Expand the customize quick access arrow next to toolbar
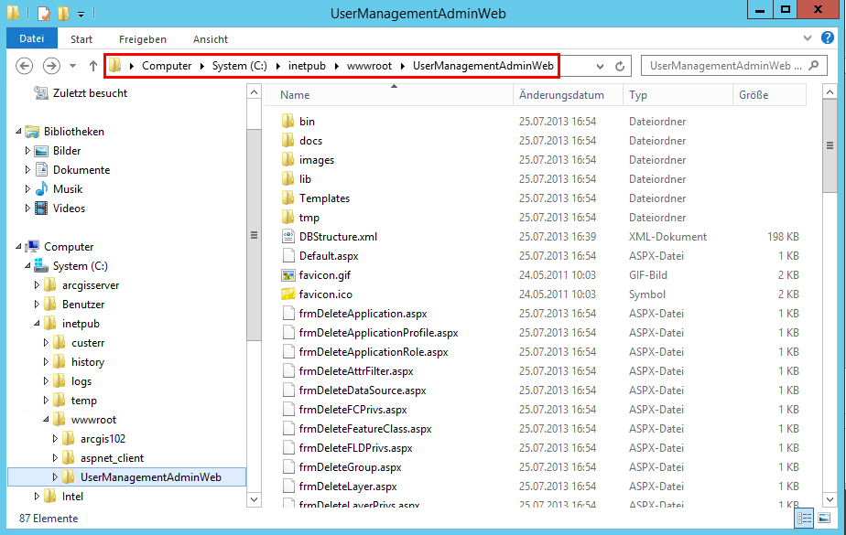 [81, 13]
